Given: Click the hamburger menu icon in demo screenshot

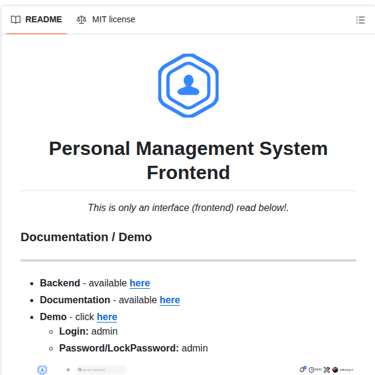Looking at the screenshot, I should point(68,370).
